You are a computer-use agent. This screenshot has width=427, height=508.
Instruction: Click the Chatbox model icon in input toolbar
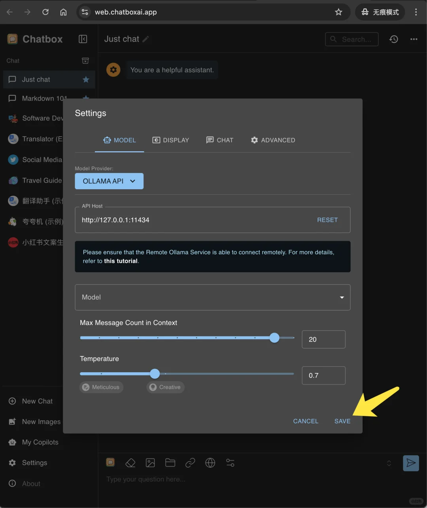click(110, 462)
